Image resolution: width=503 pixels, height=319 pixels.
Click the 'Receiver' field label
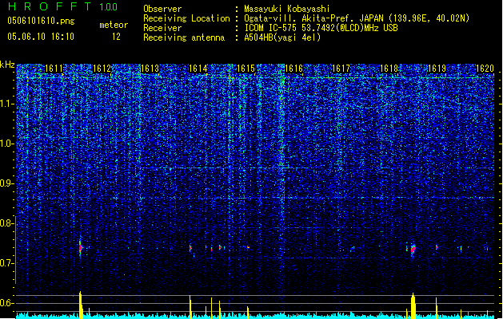162,28
